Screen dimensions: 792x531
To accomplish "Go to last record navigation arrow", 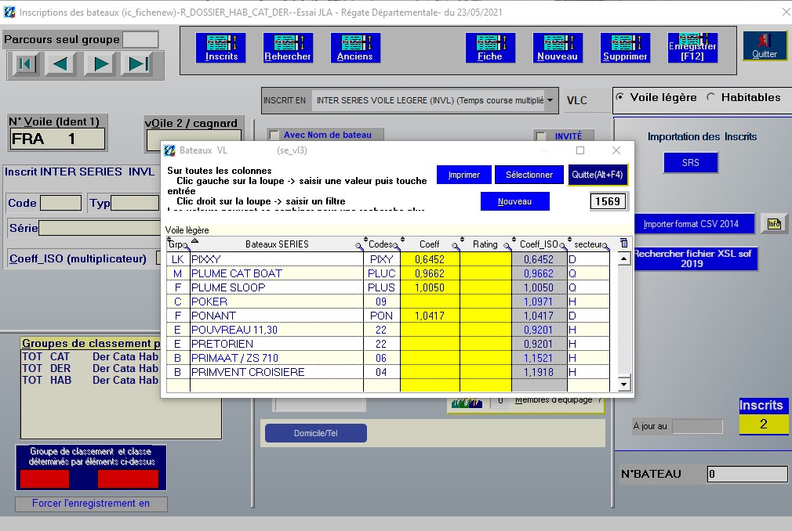I will [x=138, y=64].
